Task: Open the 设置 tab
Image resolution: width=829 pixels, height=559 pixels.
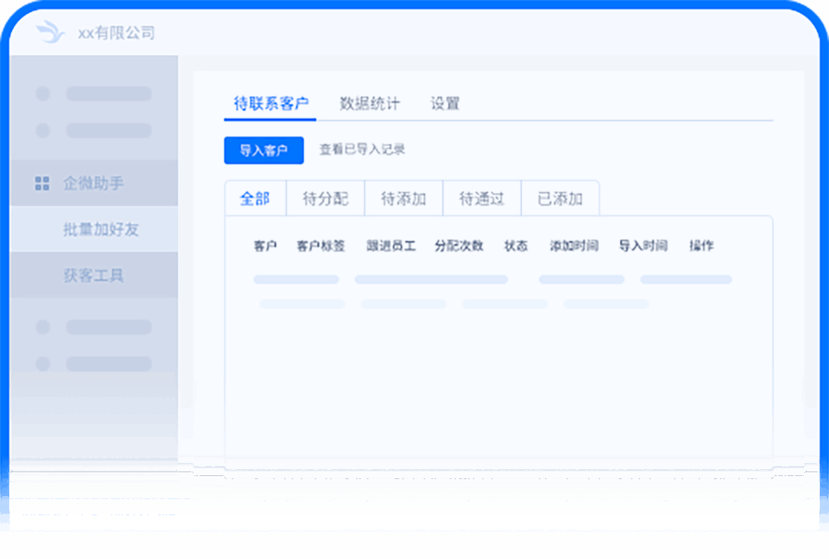Action: pos(444,104)
